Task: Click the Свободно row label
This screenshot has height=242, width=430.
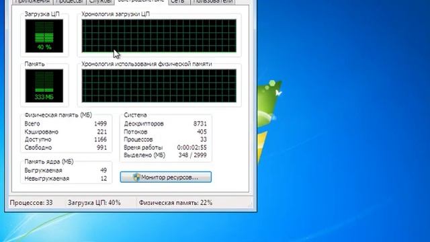Action: point(38,147)
